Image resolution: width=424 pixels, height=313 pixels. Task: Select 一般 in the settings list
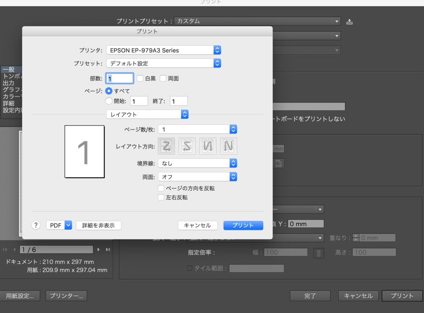[x=8, y=69]
